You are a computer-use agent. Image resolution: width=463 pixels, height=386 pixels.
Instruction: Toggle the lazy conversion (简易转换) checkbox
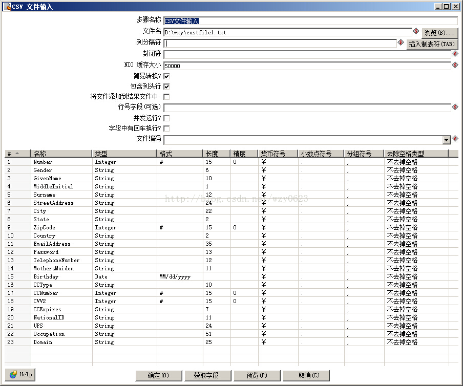point(166,76)
